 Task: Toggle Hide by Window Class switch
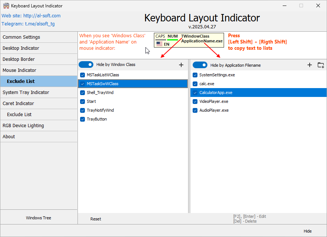coord(86,65)
